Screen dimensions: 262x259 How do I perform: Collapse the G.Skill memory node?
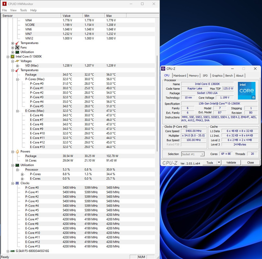click(x=8, y=251)
